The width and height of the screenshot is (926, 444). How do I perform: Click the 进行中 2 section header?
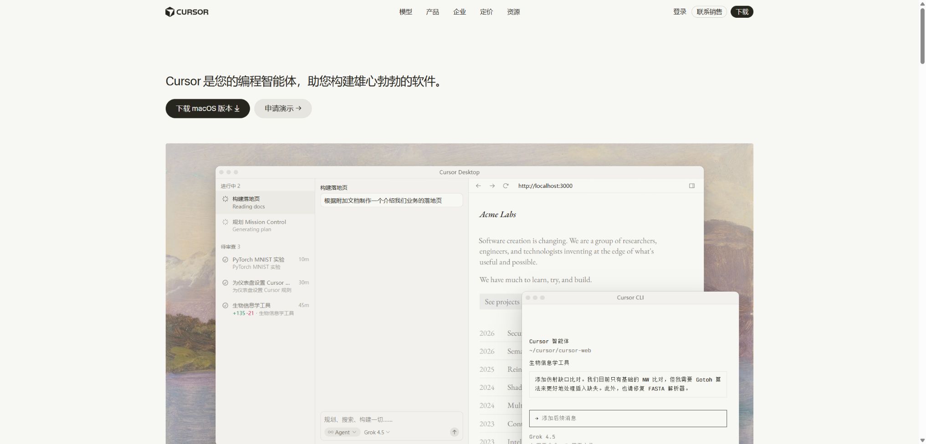click(x=230, y=186)
